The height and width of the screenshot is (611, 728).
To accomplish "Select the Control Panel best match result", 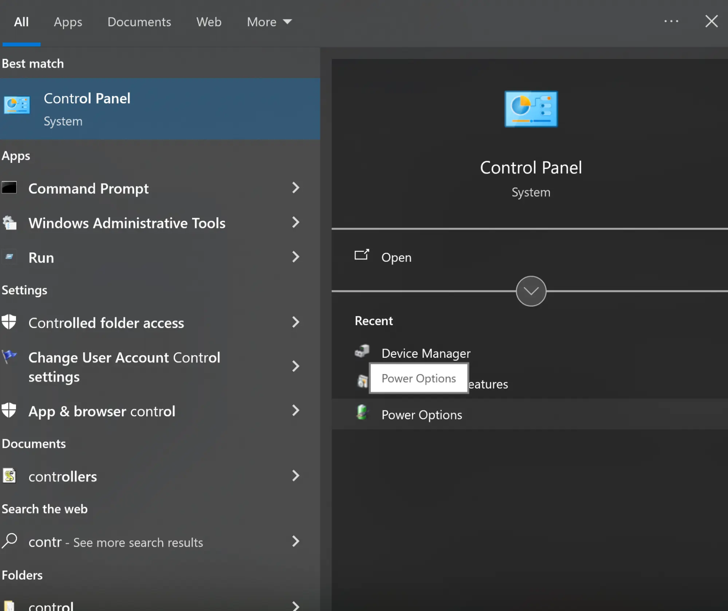I will coord(160,109).
